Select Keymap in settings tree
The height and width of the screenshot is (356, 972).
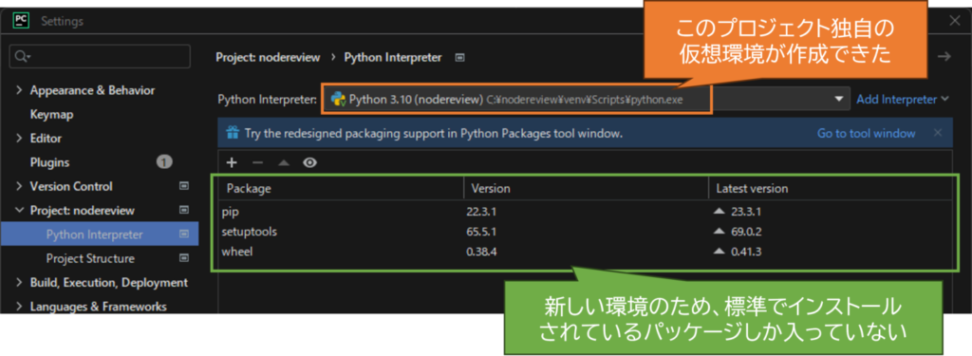(51, 115)
